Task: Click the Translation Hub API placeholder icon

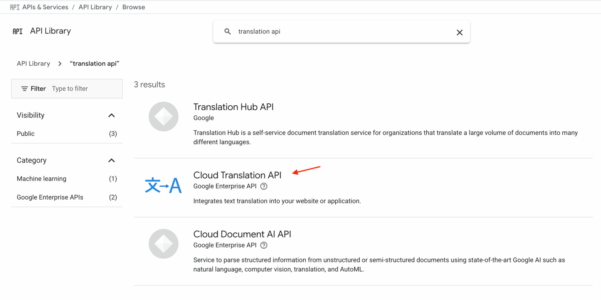Action: [x=163, y=117]
